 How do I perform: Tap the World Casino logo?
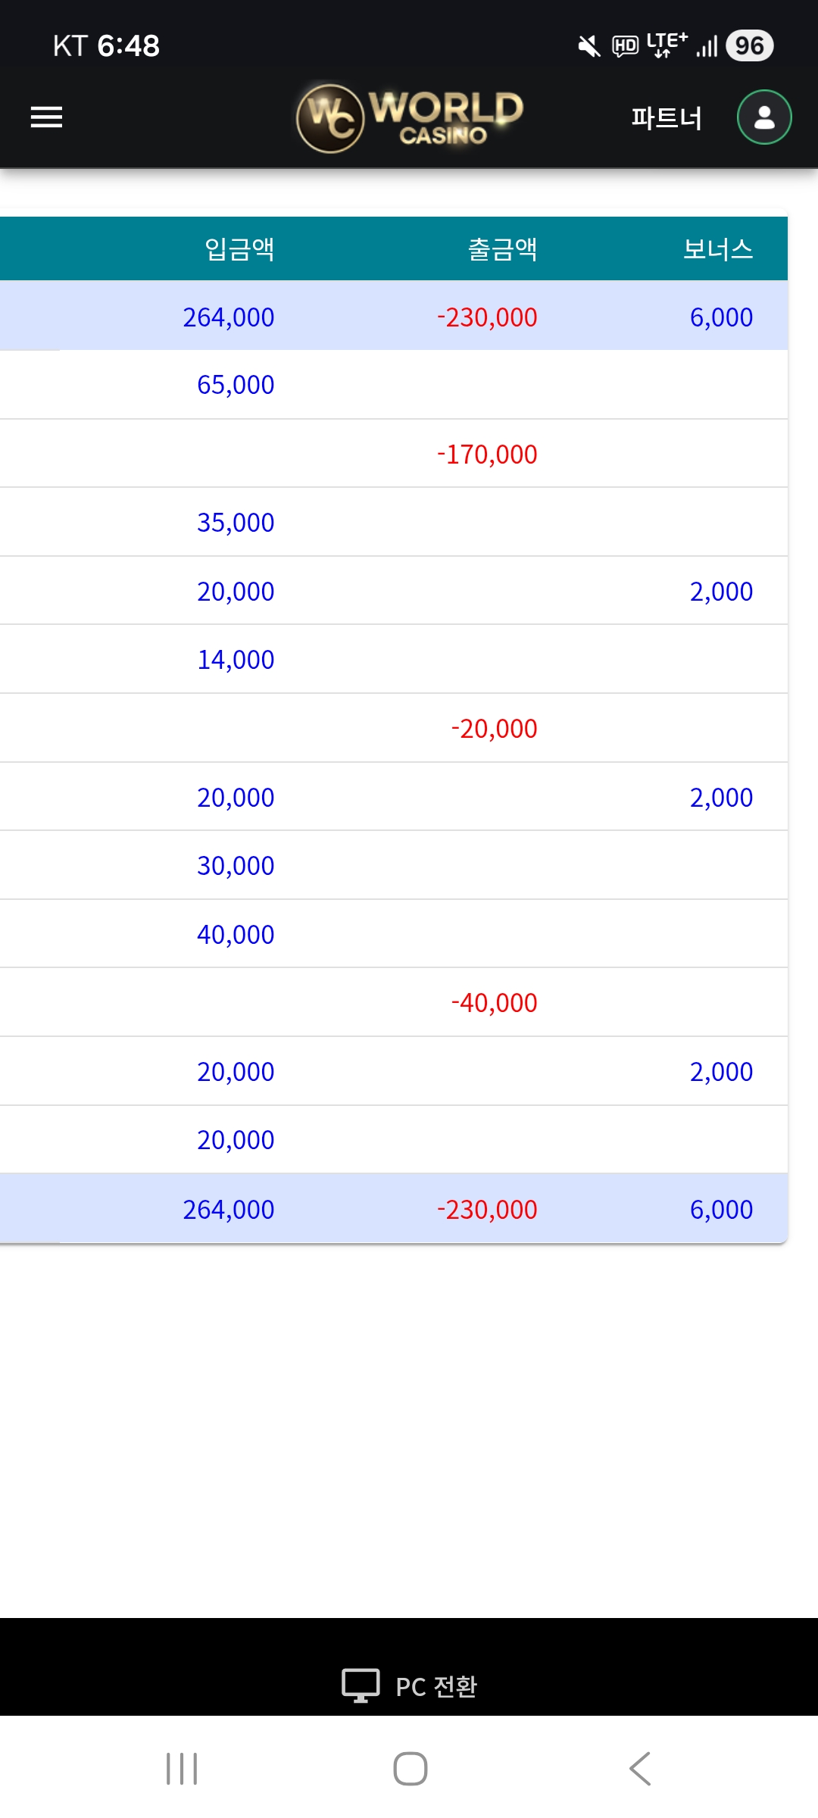coord(410,117)
